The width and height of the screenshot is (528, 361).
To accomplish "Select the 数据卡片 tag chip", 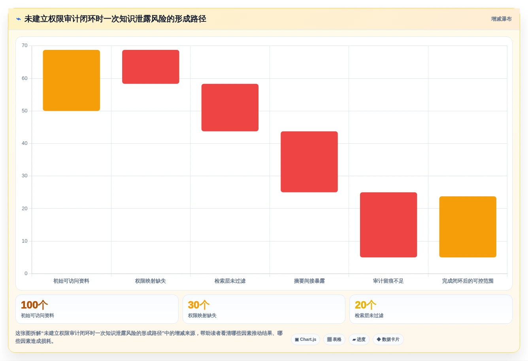I will click(x=388, y=340).
